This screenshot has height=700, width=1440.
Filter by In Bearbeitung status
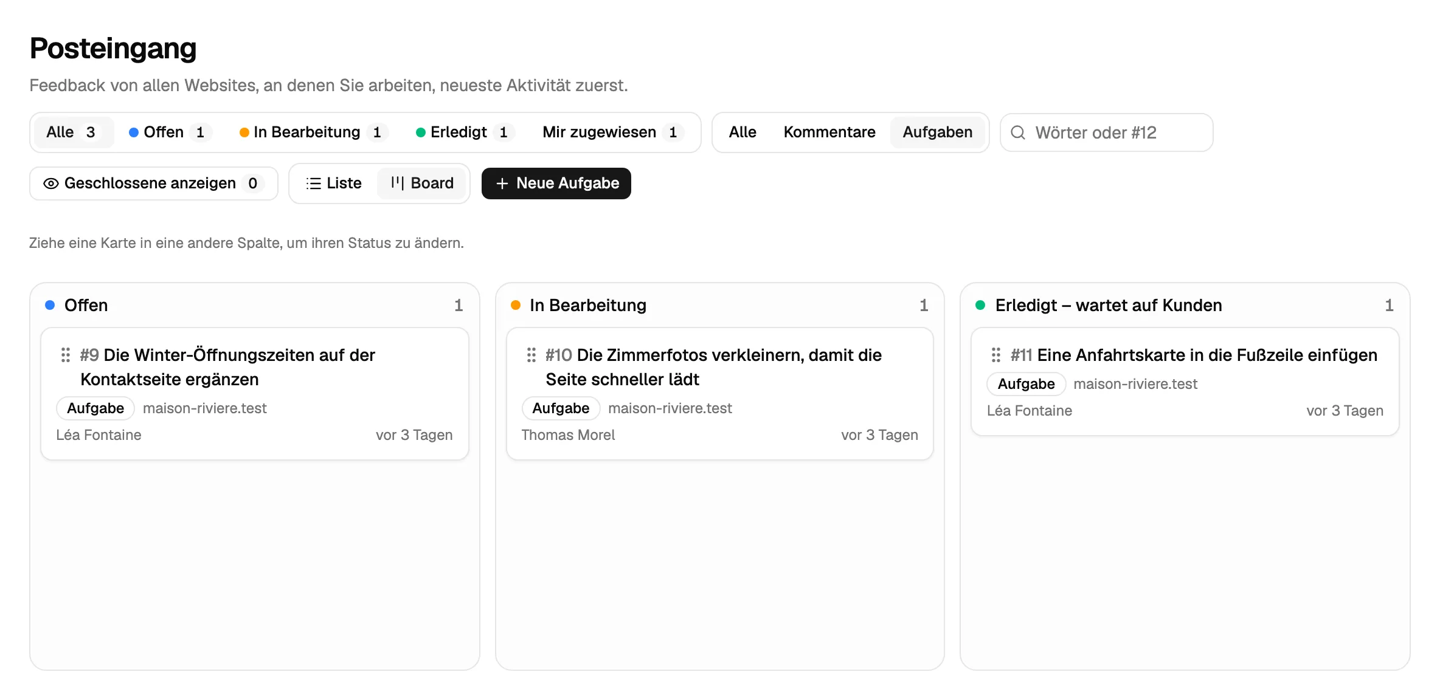[x=314, y=132]
